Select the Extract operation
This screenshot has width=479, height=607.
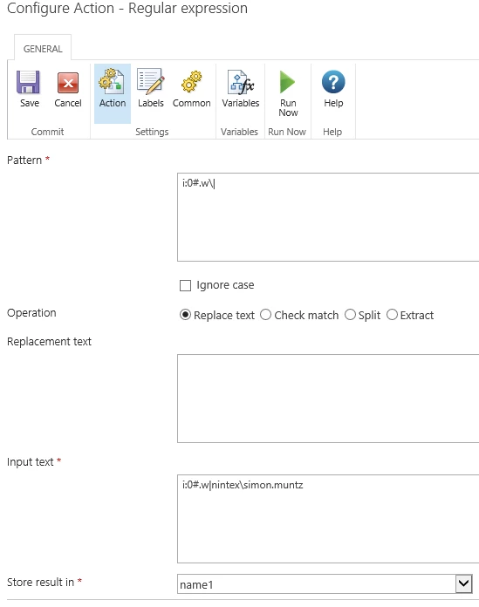click(392, 315)
